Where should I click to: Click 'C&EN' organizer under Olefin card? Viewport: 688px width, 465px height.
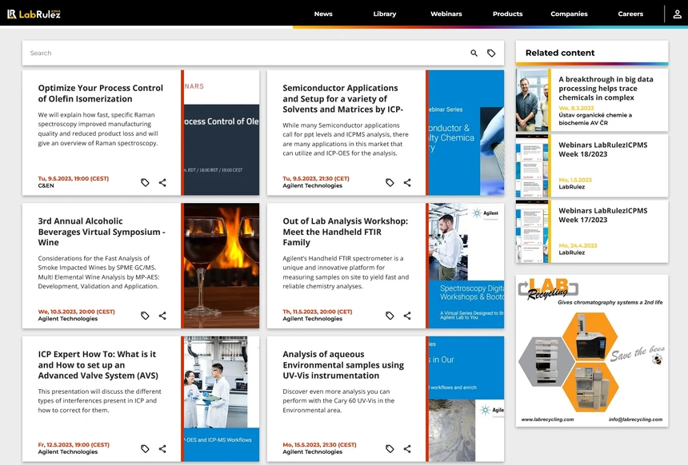tap(46, 186)
